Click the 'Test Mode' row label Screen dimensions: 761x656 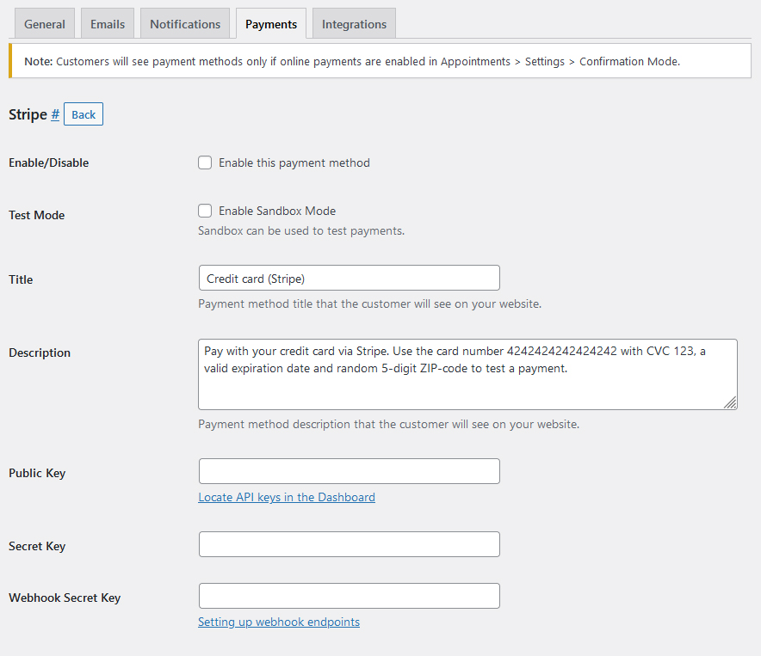coord(36,215)
